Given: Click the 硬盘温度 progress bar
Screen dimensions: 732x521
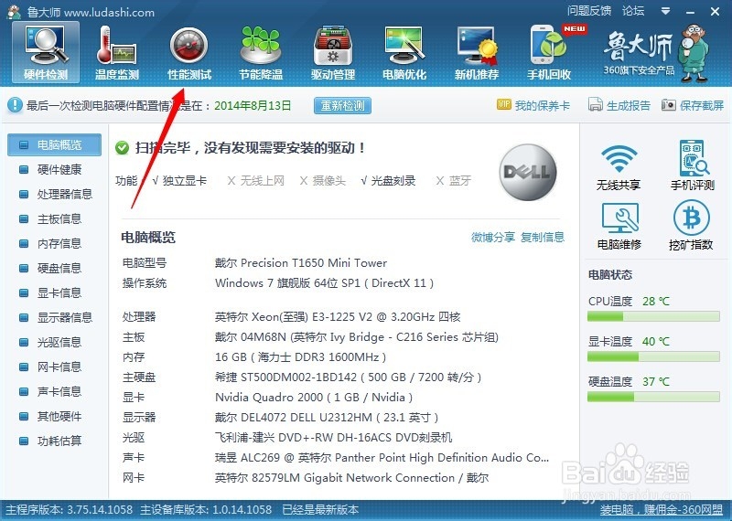Looking at the screenshot, I should click(653, 397).
